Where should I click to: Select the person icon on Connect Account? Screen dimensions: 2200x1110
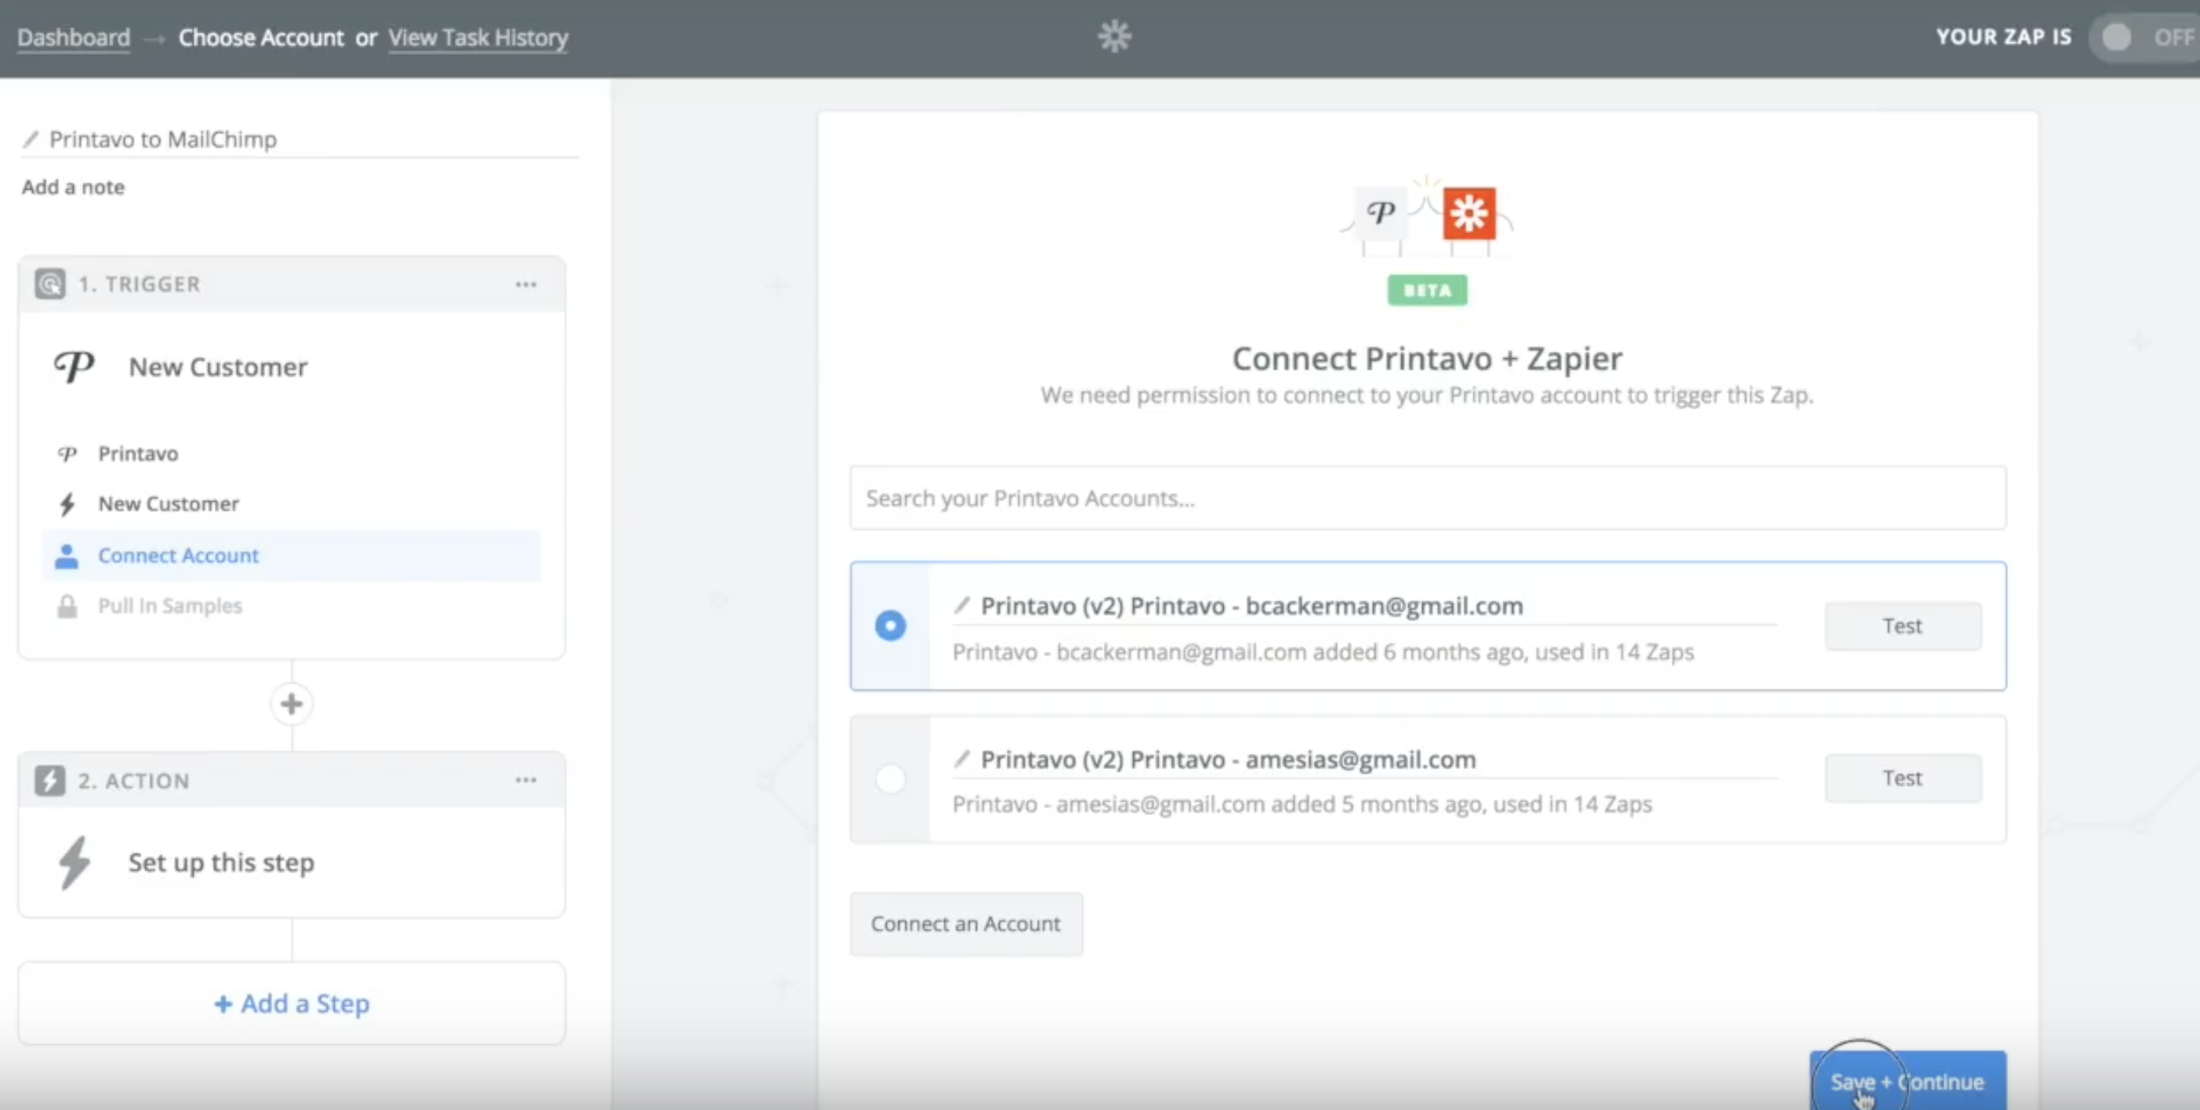[67, 556]
